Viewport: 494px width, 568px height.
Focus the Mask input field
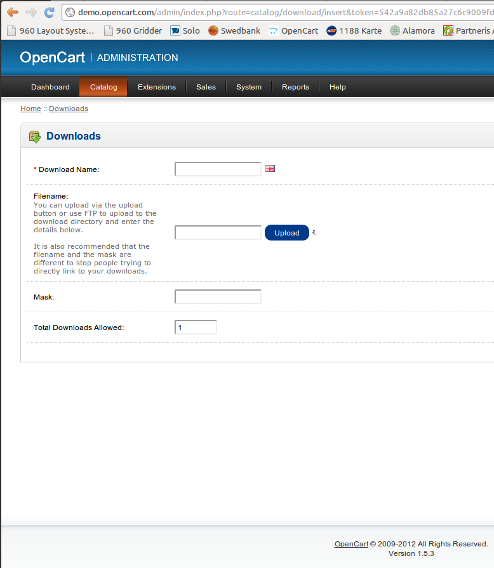[x=218, y=296]
